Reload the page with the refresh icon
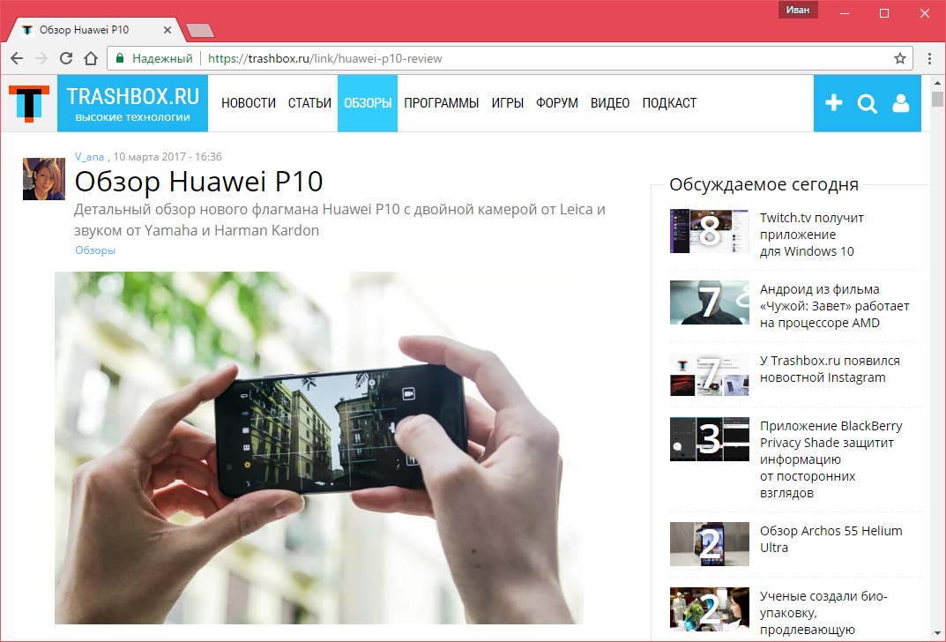Image resolution: width=946 pixels, height=642 pixels. 66,58
